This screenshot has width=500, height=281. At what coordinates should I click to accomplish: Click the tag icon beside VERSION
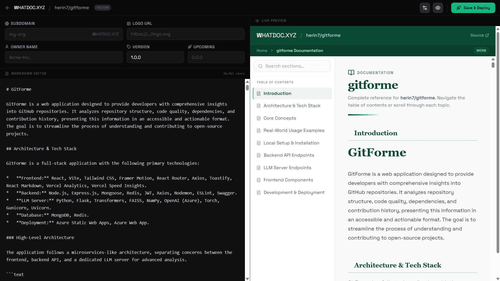[128, 47]
